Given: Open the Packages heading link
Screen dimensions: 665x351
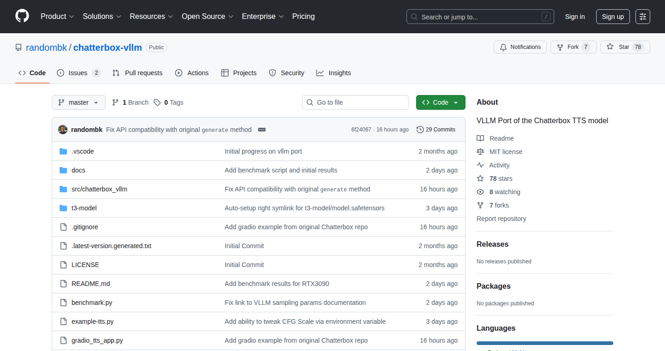Looking at the screenshot, I should click(493, 286).
